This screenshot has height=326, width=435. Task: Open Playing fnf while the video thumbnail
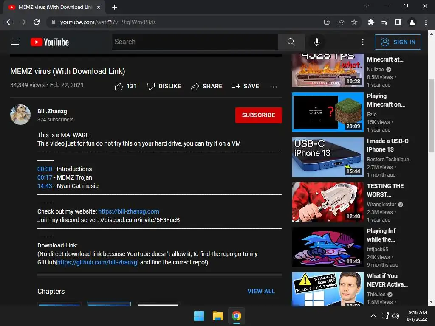pos(328,247)
